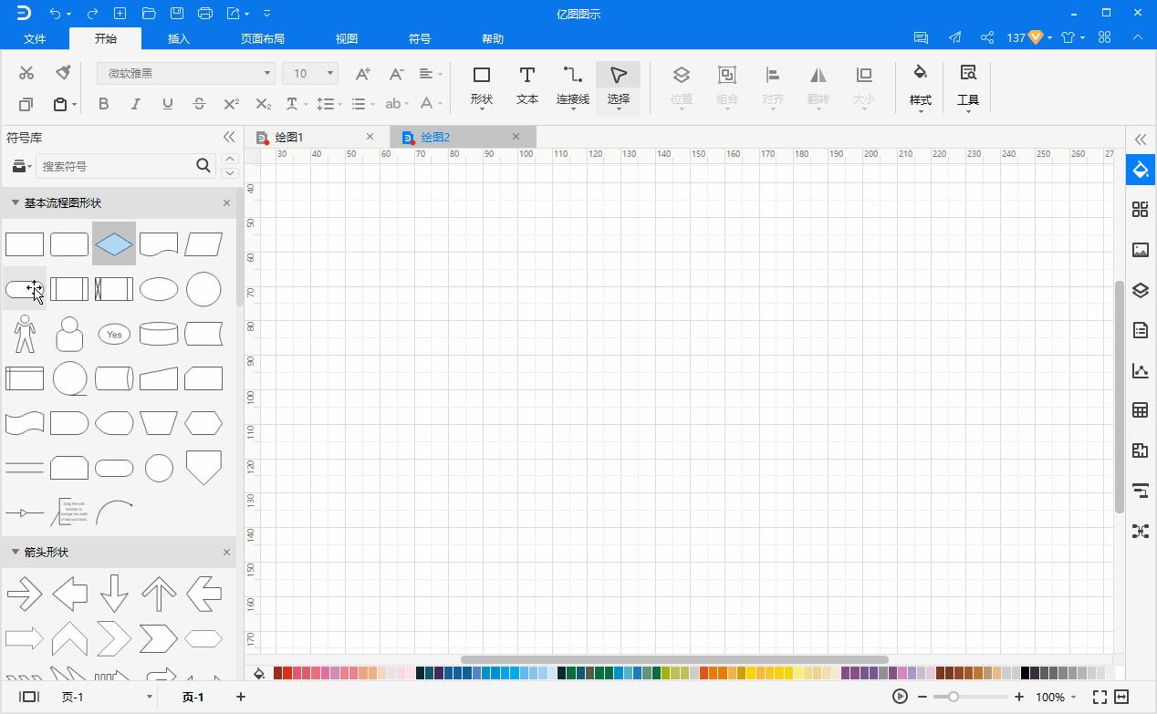Toggle bold formatting
The image size is (1157, 714).
(103, 104)
